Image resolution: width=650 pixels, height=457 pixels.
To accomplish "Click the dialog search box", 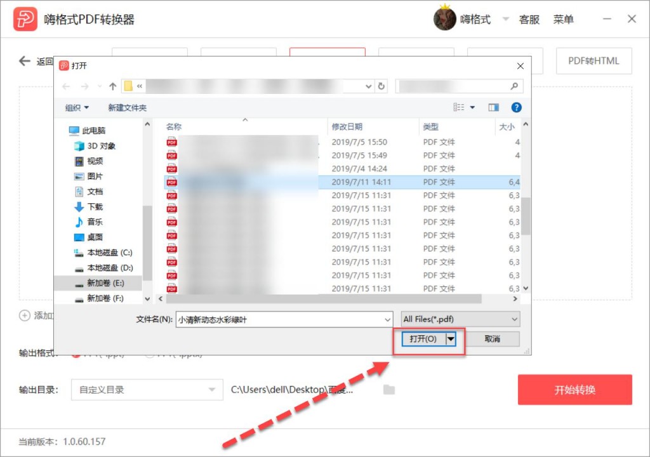I will click(460, 86).
